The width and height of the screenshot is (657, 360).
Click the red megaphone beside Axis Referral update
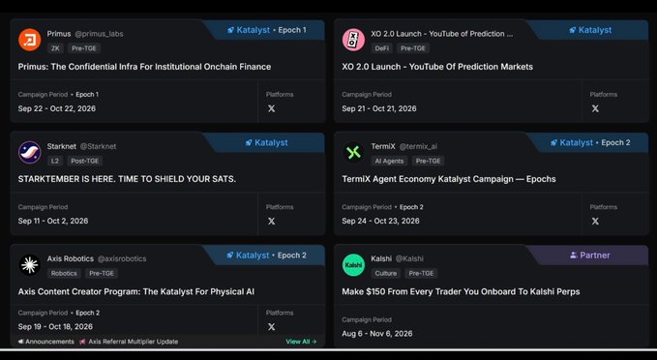click(82, 342)
